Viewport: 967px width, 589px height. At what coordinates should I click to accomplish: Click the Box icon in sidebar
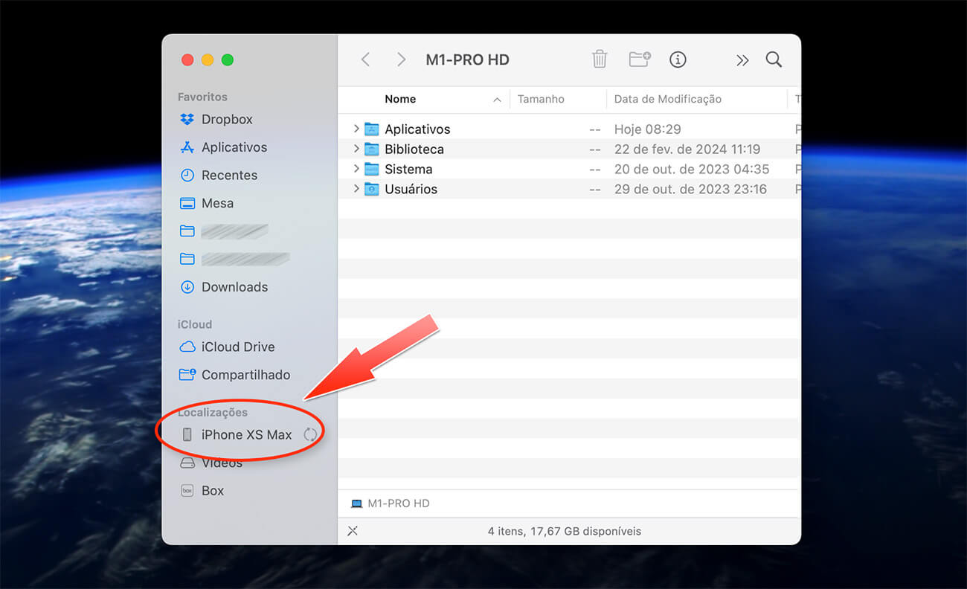pos(187,491)
